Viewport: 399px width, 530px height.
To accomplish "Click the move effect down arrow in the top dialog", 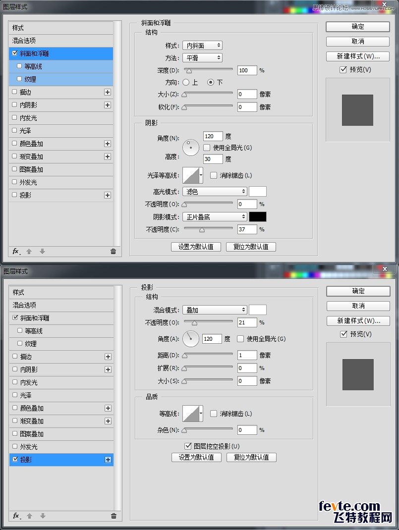I will pos(42,252).
